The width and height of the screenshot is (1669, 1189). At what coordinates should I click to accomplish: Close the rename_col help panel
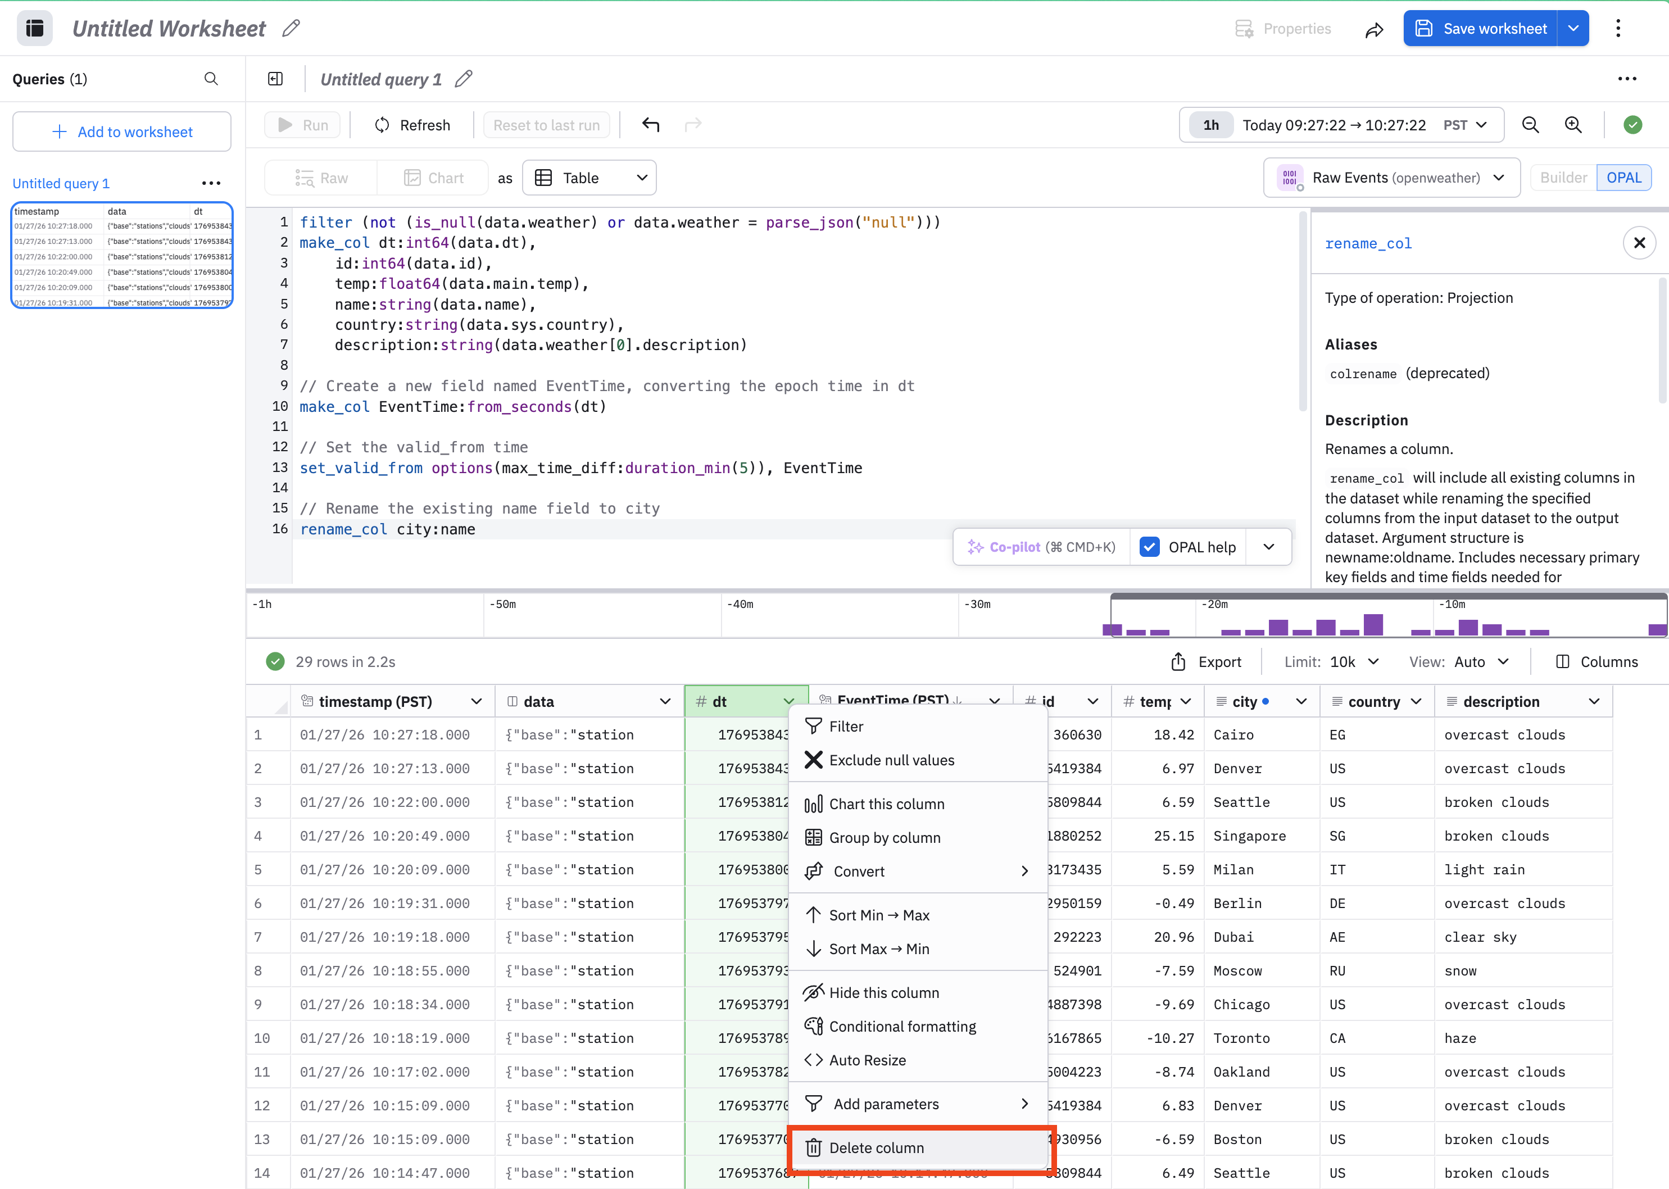(1639, 243)
